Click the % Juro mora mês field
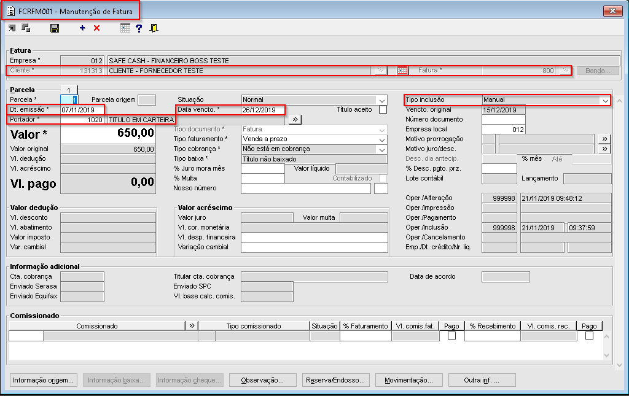Viewport: 629px width, 396px height. pyautogui.click(x=263, y=169)
